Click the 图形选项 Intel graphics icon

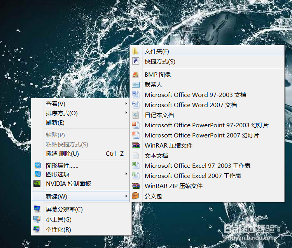click(x=38, y=174)
